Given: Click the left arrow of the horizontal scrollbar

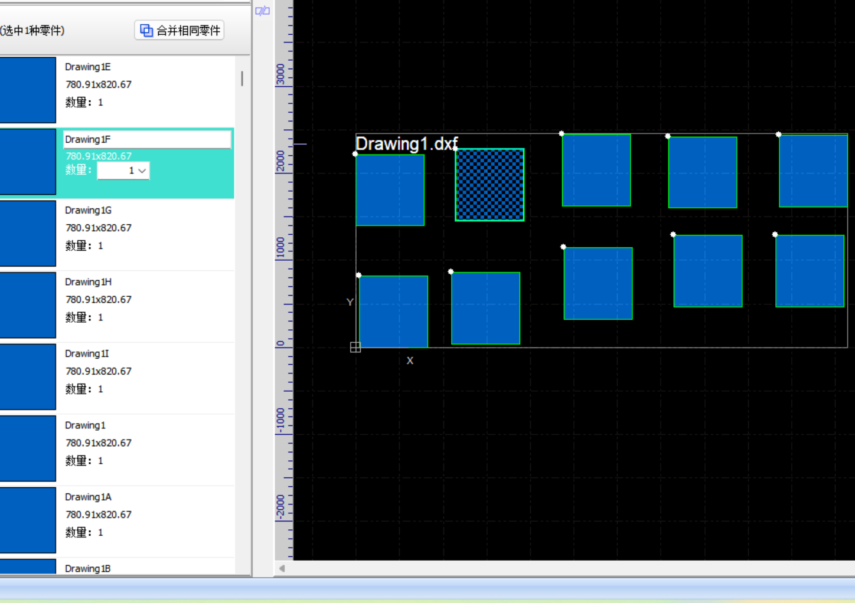Looking at the screenshot, I should (x=282, y=568).
